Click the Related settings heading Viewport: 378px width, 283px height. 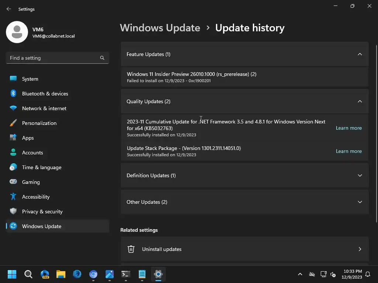tap(139, 230)
